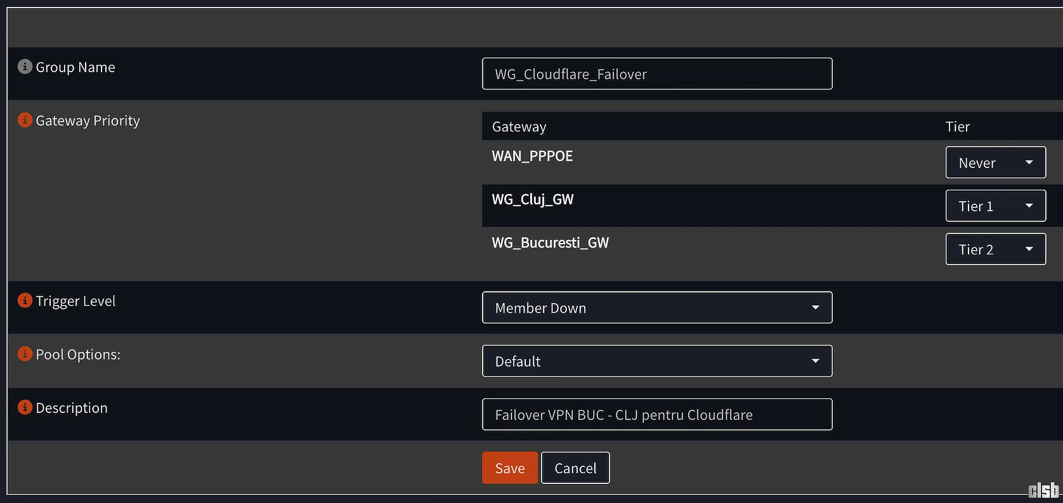
Task: Expand the Pool Options Default dropdown
Action: (x=657, y=361)
